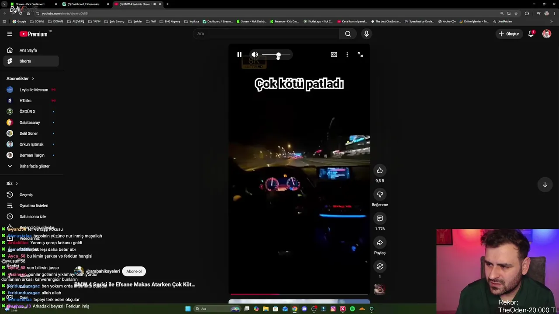Open the Windows Start menu

click(188, 309)
